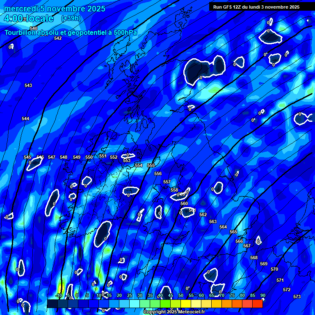
Task: Click the -10 value on the color scale
Action: (59, 295)
